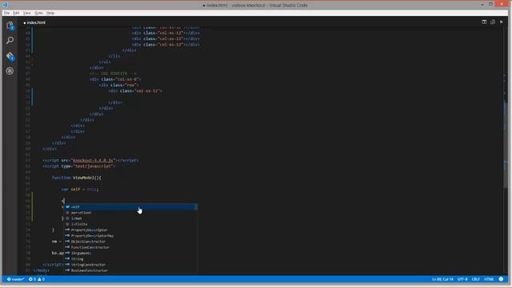Click the HTML language mode indicator
Viewport: 512px width, 288px height.
[x=489, y=279]
